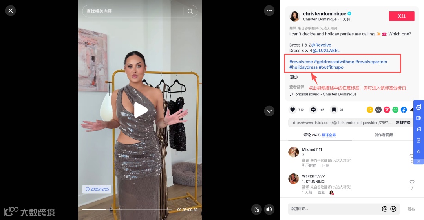Click the search magnifier icon
The width and height of the screenshot is (424, 220).
pyautogui.click(x=190, y=11)
